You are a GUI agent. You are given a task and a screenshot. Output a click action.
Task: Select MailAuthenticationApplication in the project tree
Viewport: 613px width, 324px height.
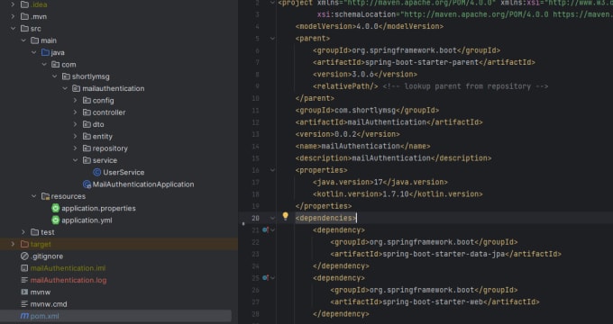(x=143, y=184)
